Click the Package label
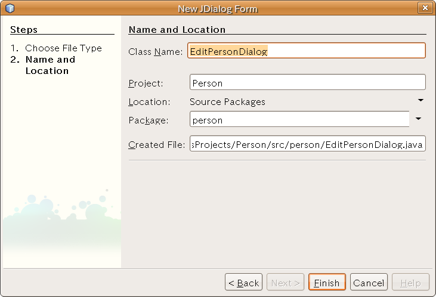The width and height of the screenshot is (436, 297). coord(149,120)
